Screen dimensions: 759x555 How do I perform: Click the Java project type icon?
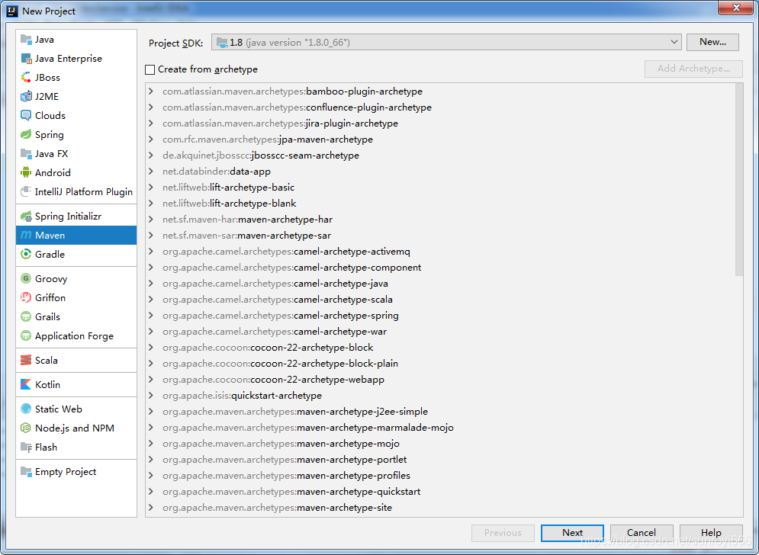pyautogui.click(x=26, y=39)
